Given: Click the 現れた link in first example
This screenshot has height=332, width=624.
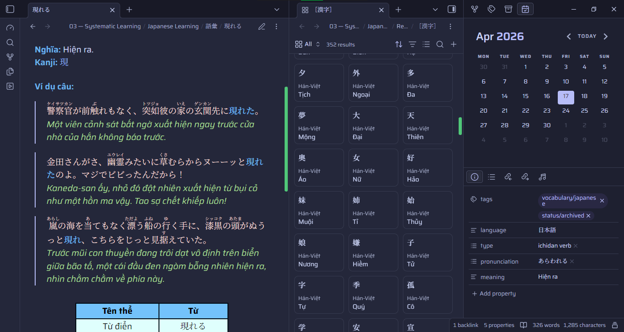Looking at the screenshot, I should click(242, 111).
